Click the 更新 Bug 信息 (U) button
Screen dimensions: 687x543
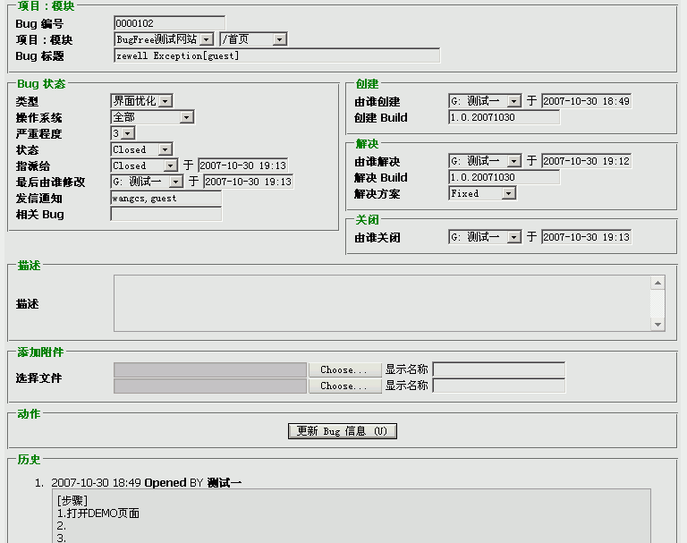click(x=343, y=431)
